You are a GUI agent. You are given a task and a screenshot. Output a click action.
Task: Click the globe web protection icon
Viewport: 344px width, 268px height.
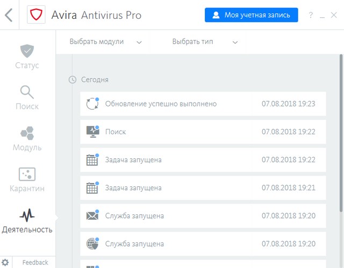click(92, 243)
